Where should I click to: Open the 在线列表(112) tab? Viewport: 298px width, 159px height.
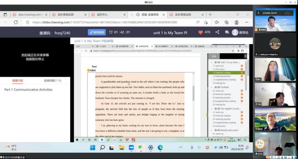pos(53,81)
